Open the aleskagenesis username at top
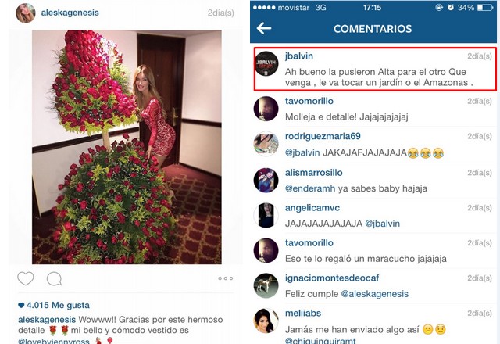The width and height of the screenshot is (500, 344). click(70, 13)
